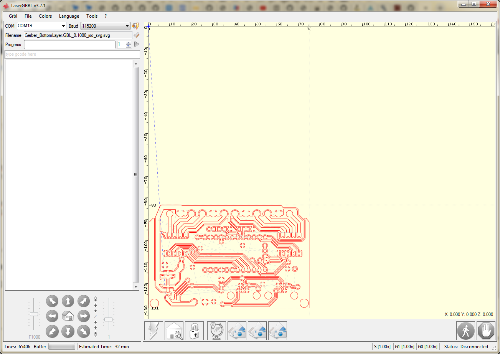
Task: Click the 'Lines: 65406' status entry
Action: (x=18, y=347)
